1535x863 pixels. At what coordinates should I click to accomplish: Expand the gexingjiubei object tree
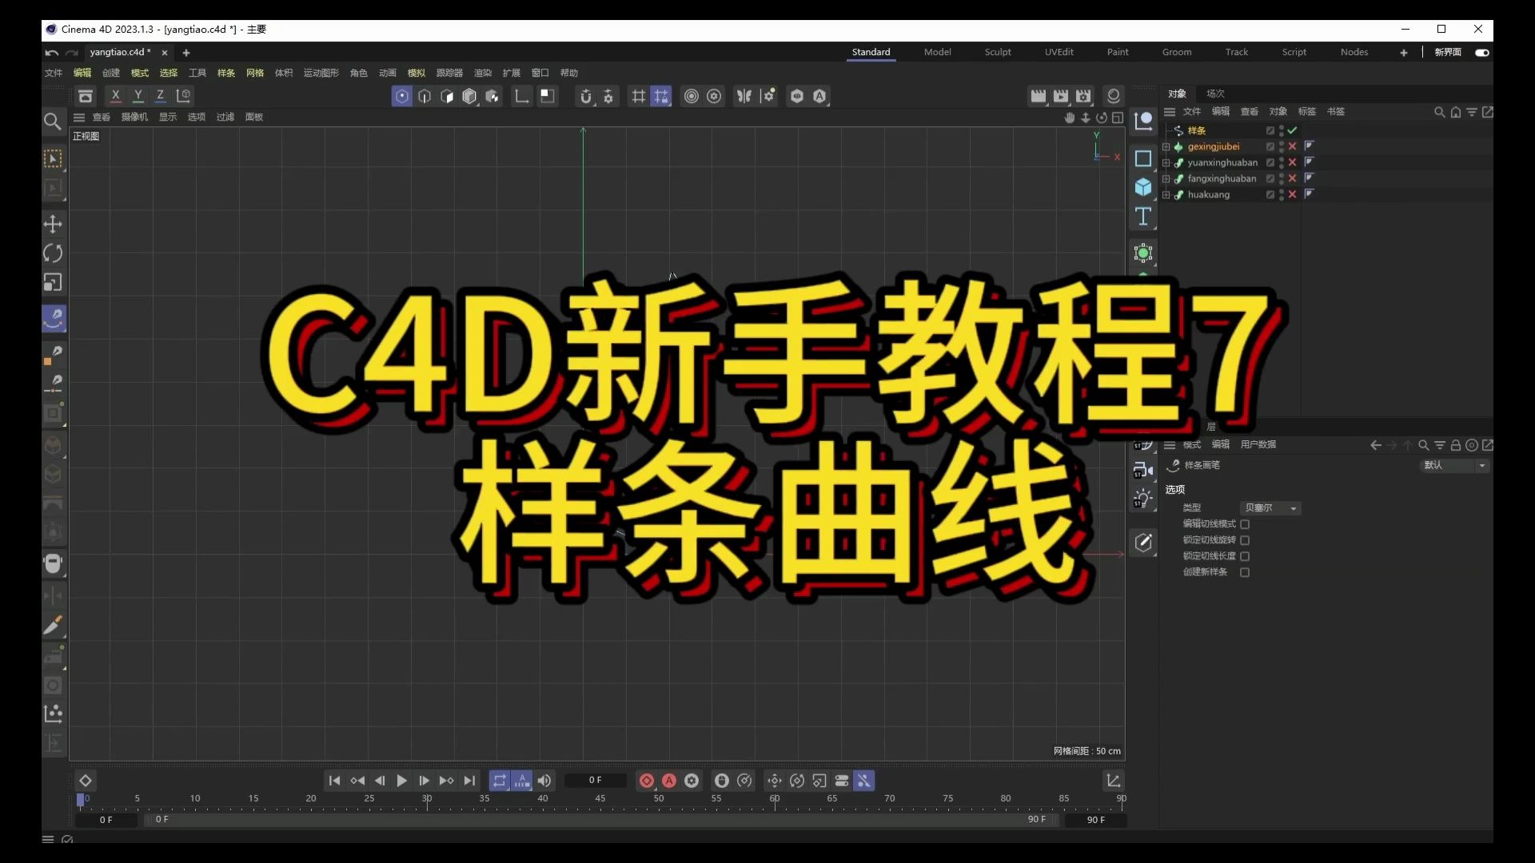tap(1166, 147)
